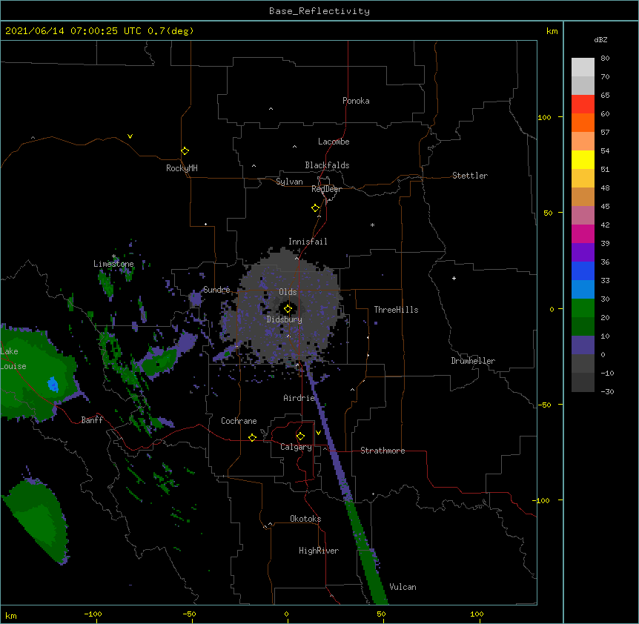Click the Innisfail label
This screenshot has width=639, height=624.
point(308,242)
